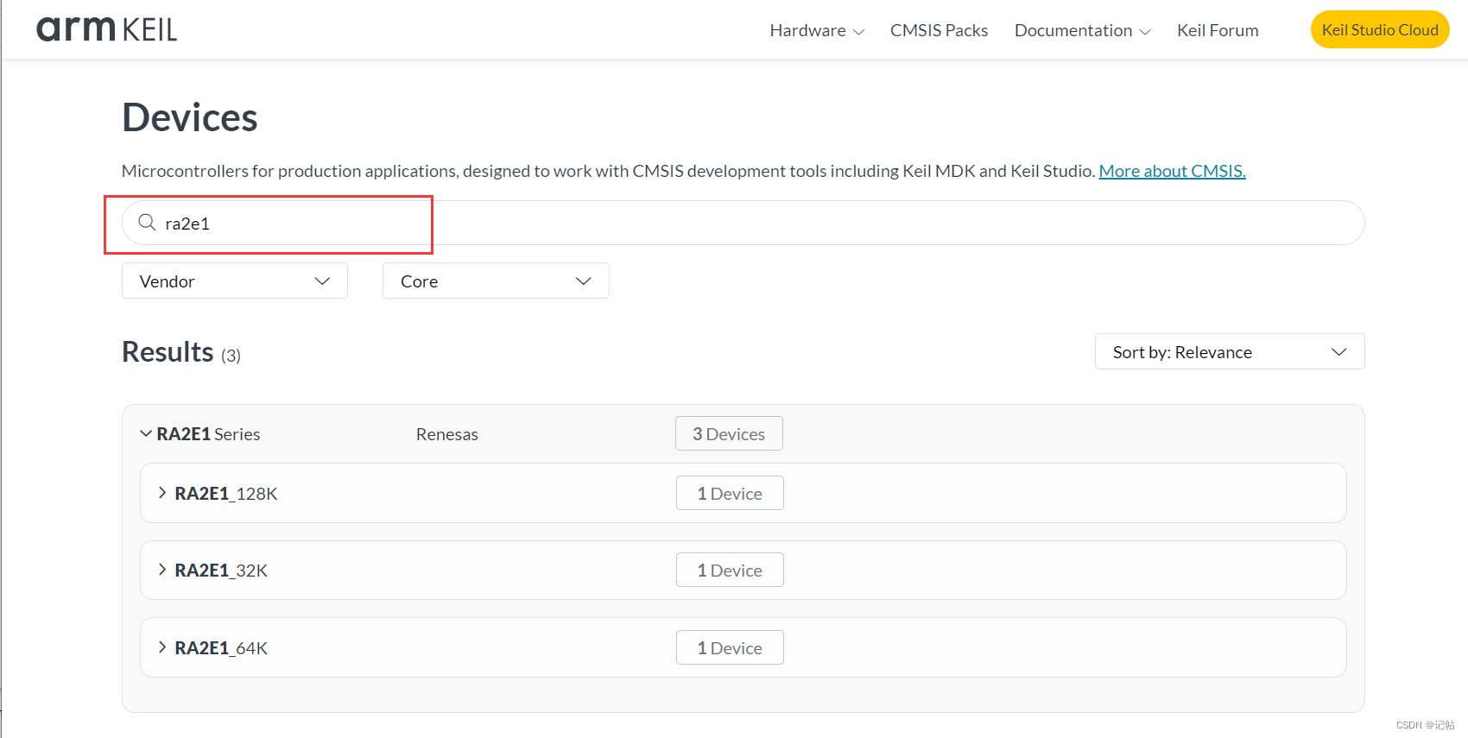Collapse the RA2E1 Series group
1468x738 pixels.
click(x=146, y=433)
